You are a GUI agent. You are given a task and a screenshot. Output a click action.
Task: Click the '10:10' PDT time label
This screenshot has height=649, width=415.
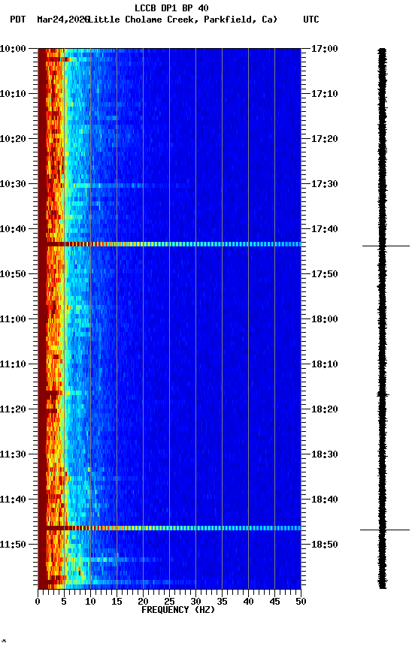[x=13, y=94]
